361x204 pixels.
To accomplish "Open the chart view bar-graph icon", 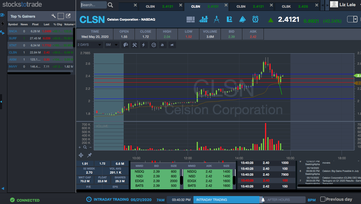I will pos(203,19).
